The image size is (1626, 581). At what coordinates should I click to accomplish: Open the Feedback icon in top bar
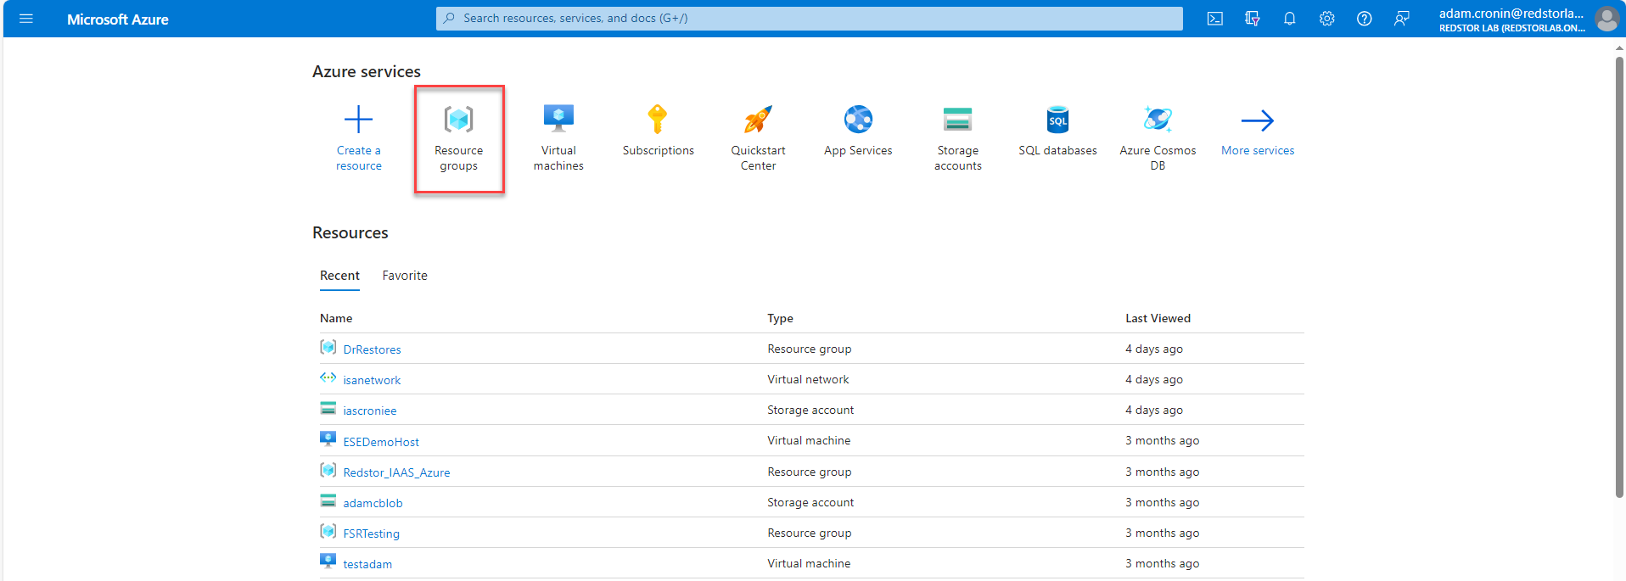1402,19
